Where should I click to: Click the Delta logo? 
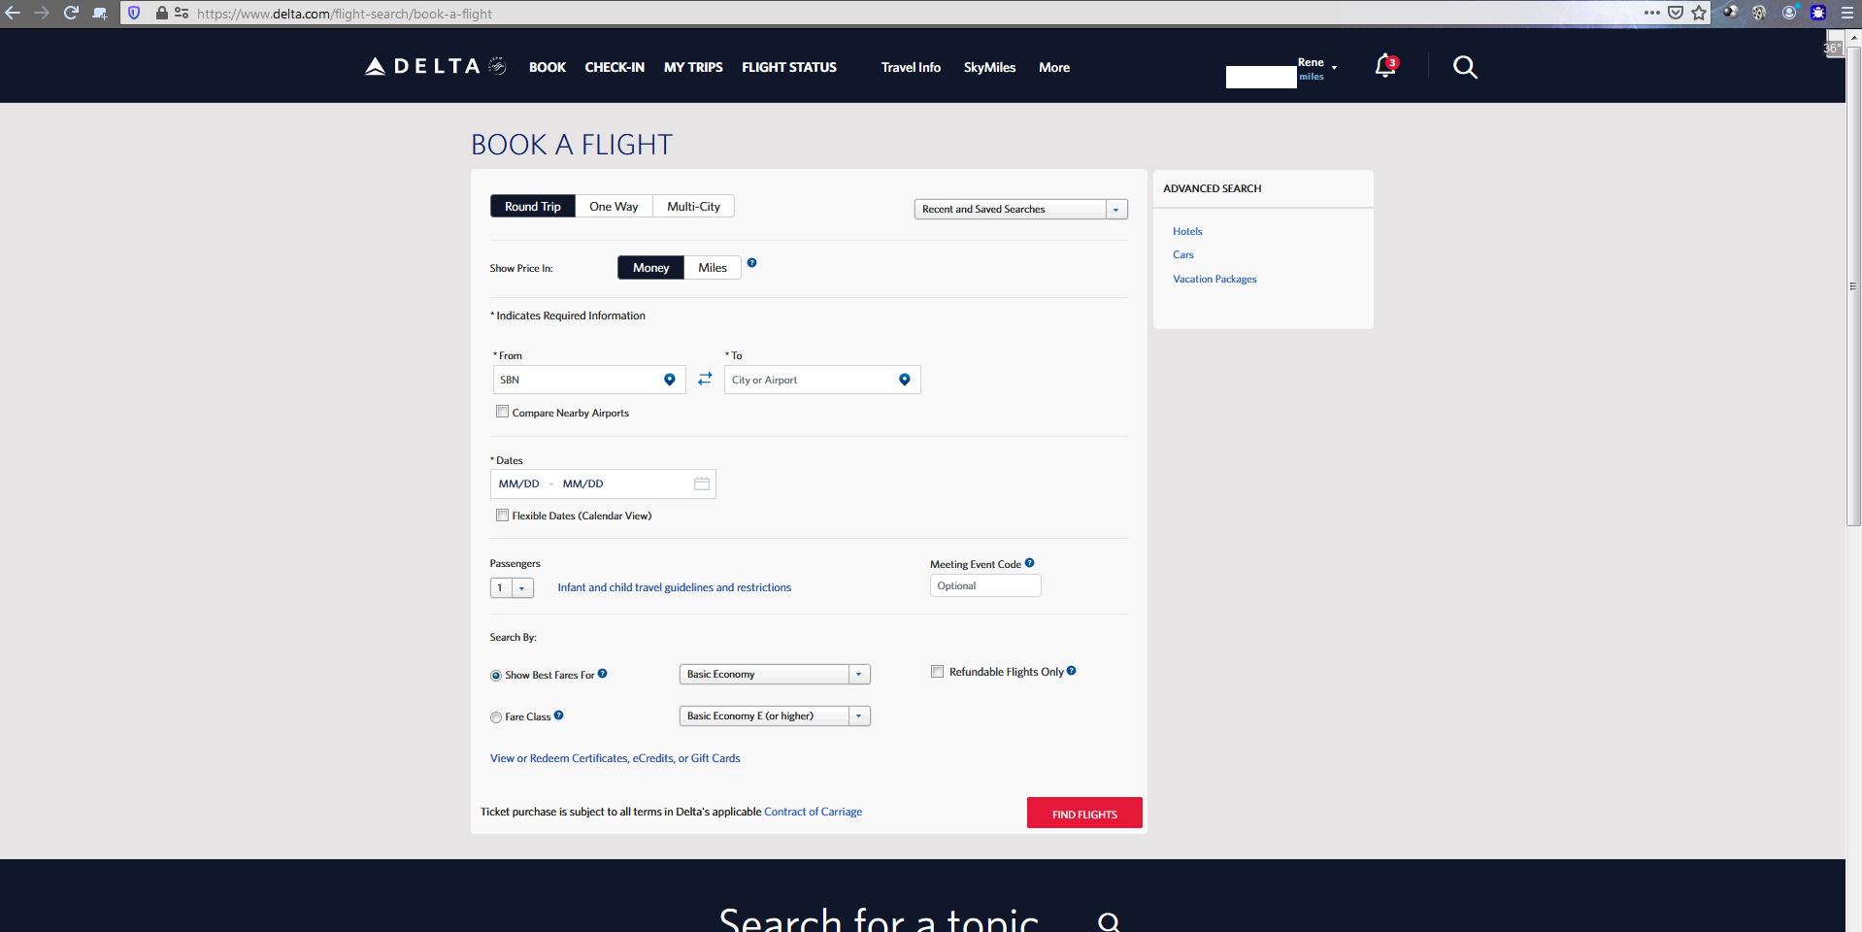(x=435, y=66)
